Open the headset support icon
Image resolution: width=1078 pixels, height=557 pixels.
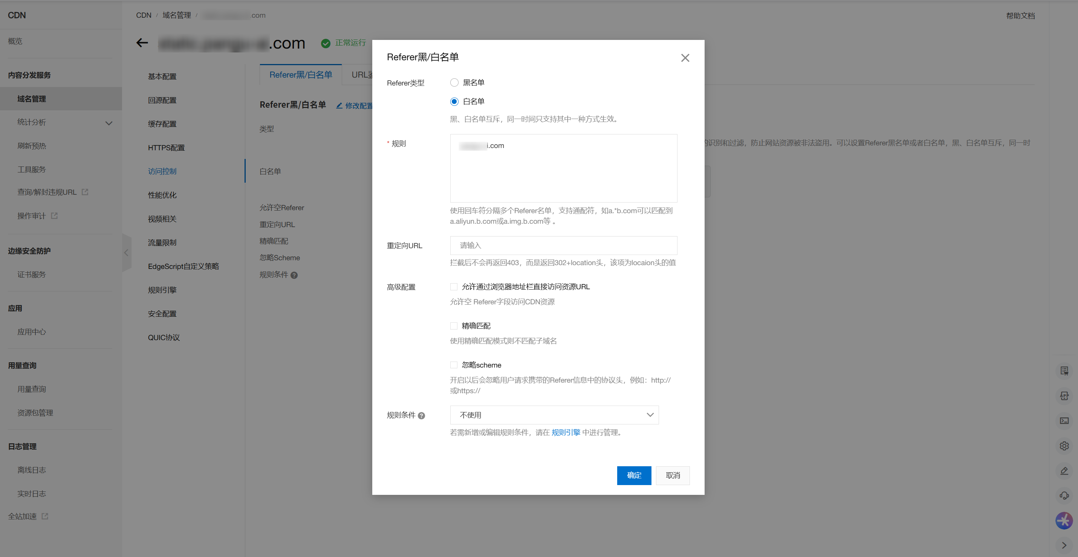(x=1064, y=496)
